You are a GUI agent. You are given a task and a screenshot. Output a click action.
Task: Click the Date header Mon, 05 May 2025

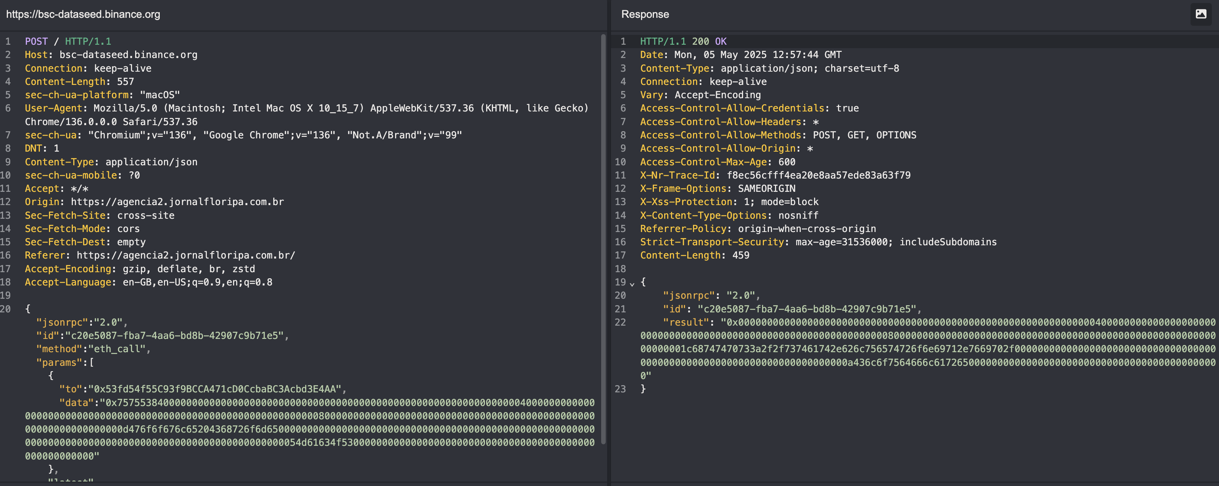(x=740, y=55)
